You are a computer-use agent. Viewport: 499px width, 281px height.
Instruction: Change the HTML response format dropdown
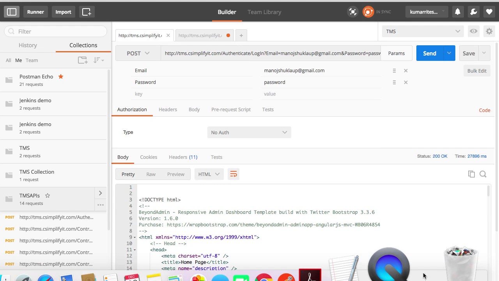point(209,174)
